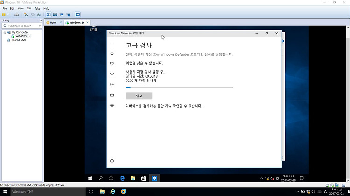Launch Edge from the guest taskbar
350x196 pixels.
(x=122, y=178)
